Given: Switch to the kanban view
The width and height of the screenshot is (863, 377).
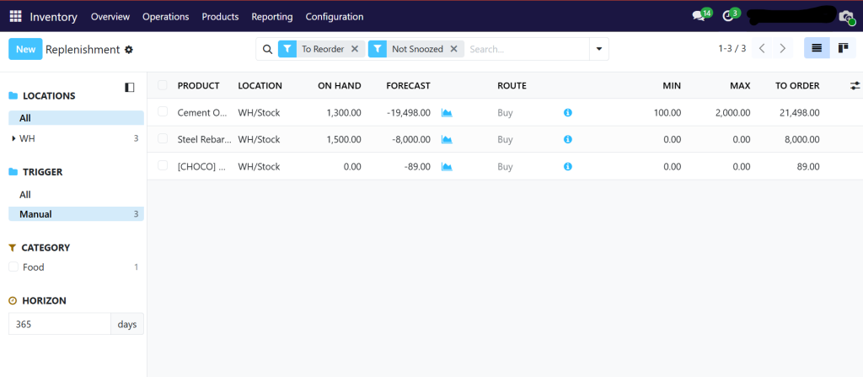Looking at the screenshot, I should [x=842, y=49].
